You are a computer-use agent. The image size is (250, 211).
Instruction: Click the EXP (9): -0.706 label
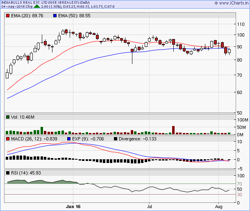pos(88,139)
